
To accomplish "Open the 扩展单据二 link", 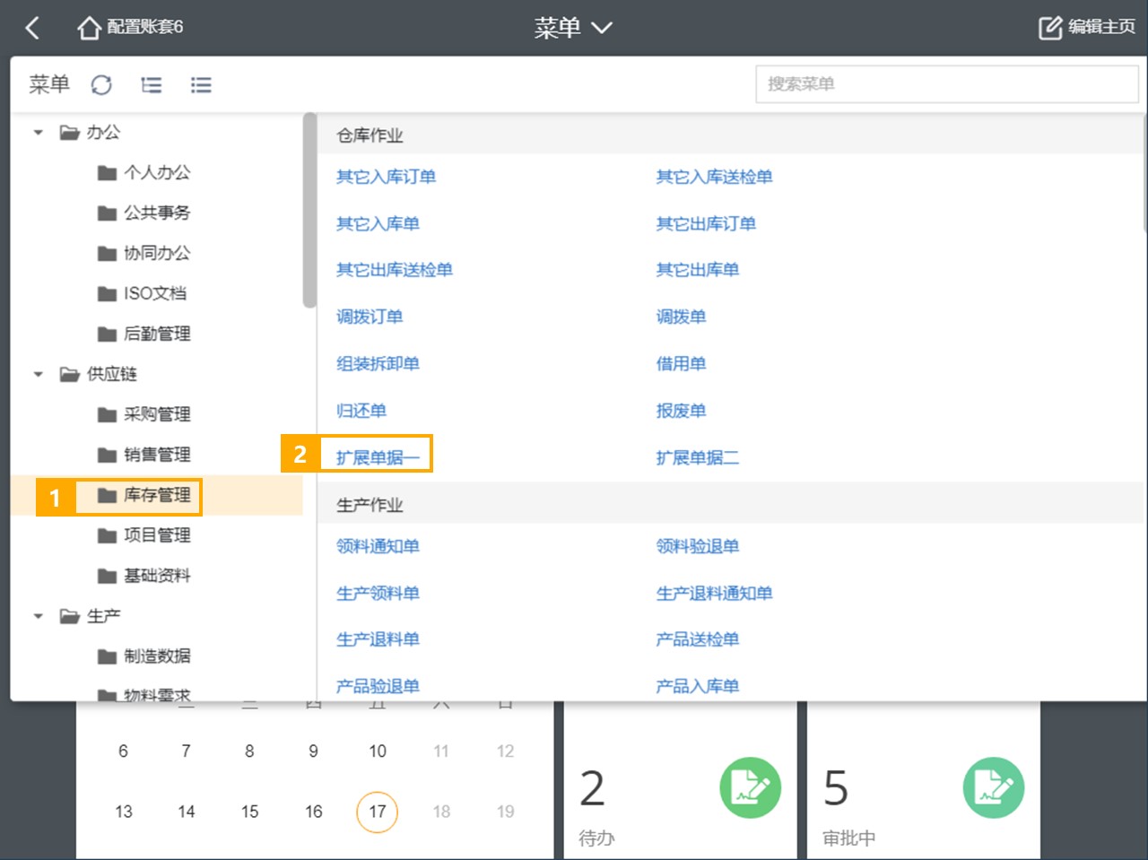I will (x=698, y=457).
